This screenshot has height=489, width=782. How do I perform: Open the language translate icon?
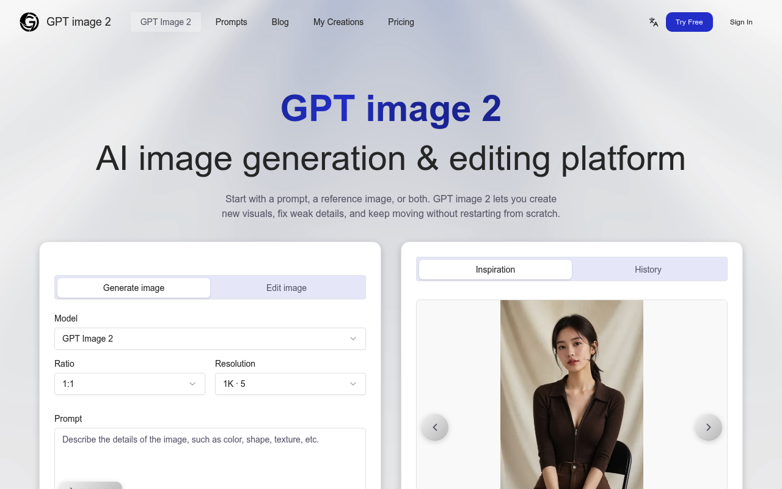[654, 22]
